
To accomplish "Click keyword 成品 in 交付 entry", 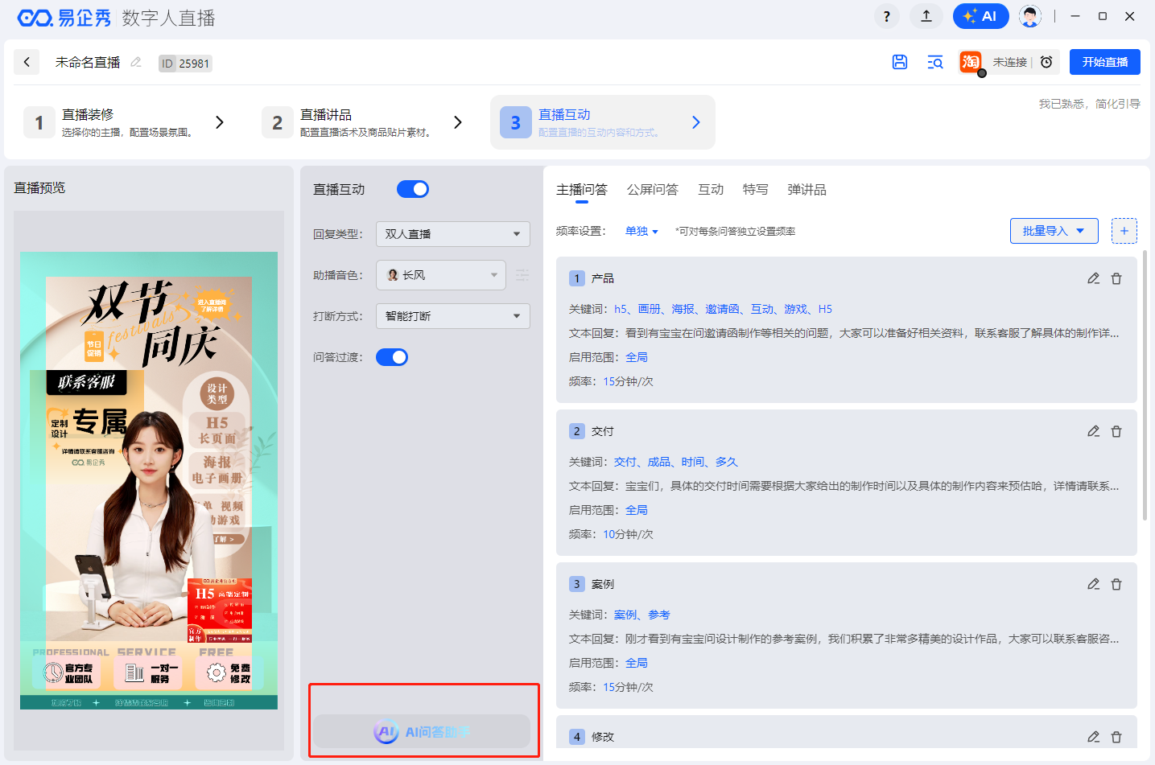I will 658,462.
